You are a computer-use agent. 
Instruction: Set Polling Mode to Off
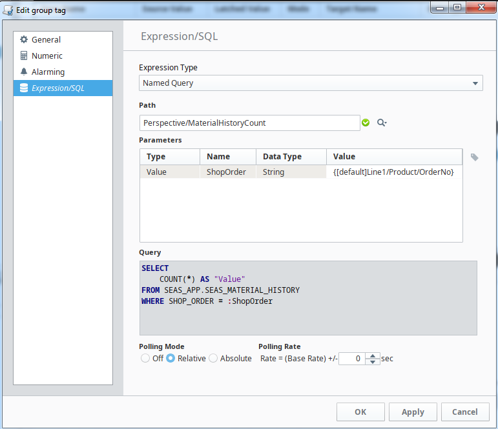click(x=145, y=358)
